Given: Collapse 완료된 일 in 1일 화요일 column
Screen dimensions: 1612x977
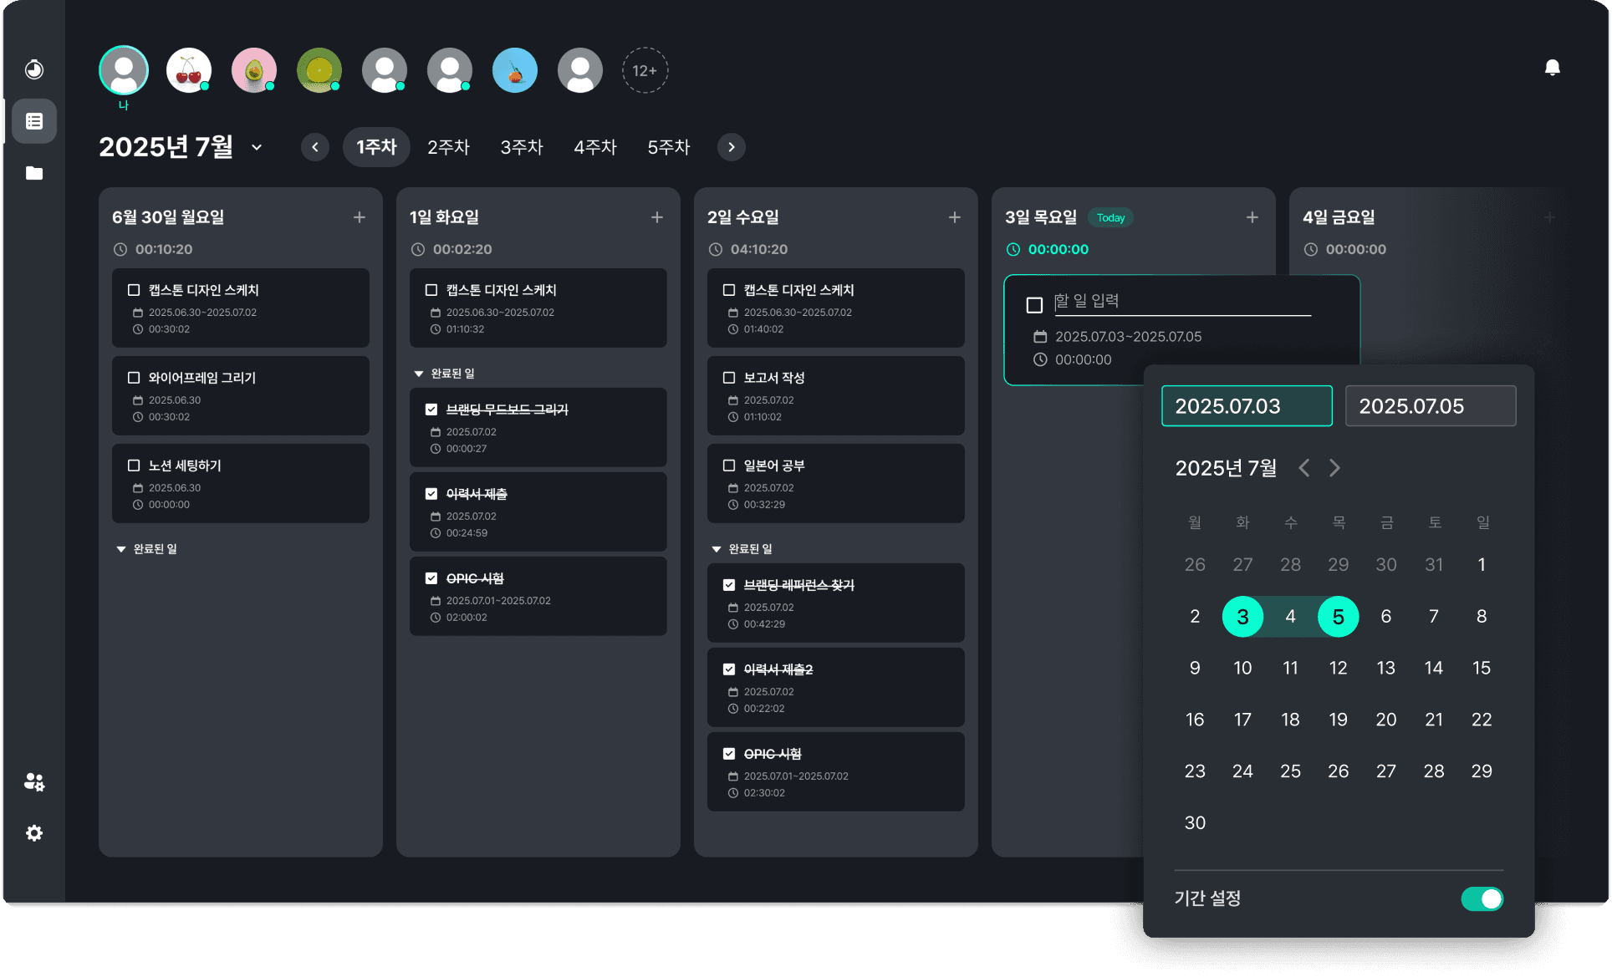Looking at the screenshot, I should (419, 374).
